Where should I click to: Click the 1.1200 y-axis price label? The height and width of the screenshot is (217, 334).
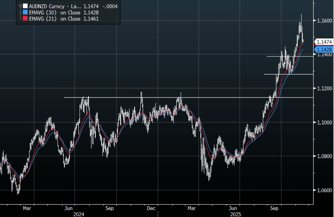pos(324,89)
